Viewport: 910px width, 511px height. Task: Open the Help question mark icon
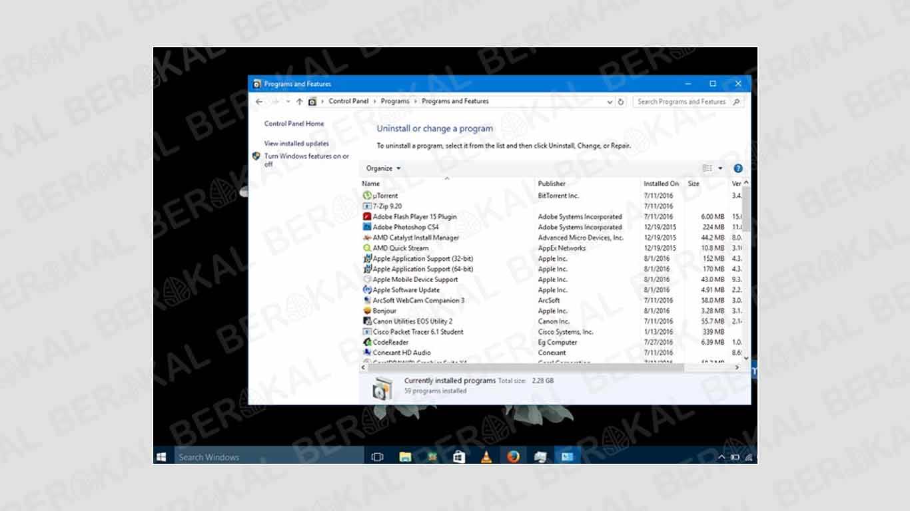(737, 168)
